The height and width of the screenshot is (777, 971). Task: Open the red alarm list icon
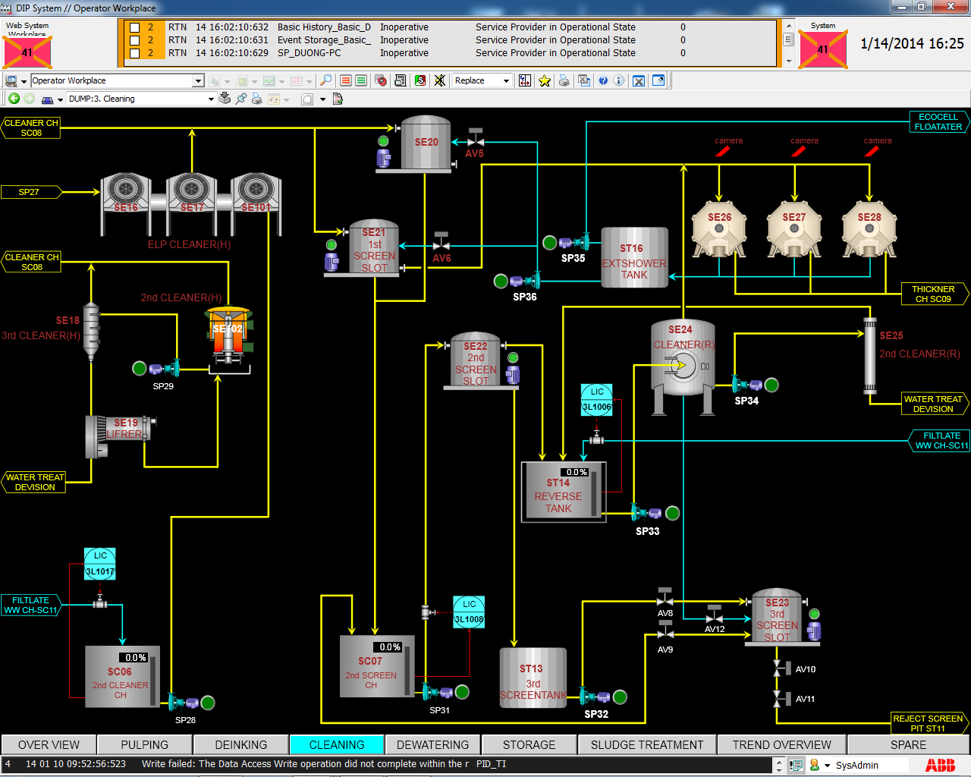[346, 80]
